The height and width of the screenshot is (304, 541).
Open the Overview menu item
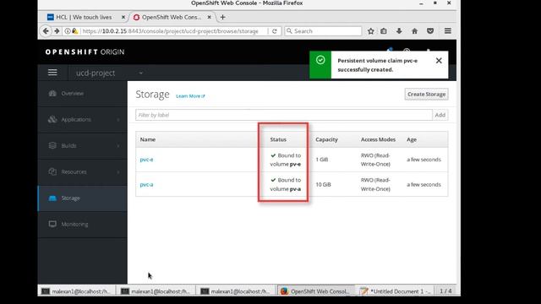pyautogui.click(x=83, y=94)
